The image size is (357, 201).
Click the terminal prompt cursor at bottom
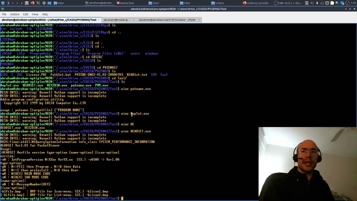click(x=122, y=198)
